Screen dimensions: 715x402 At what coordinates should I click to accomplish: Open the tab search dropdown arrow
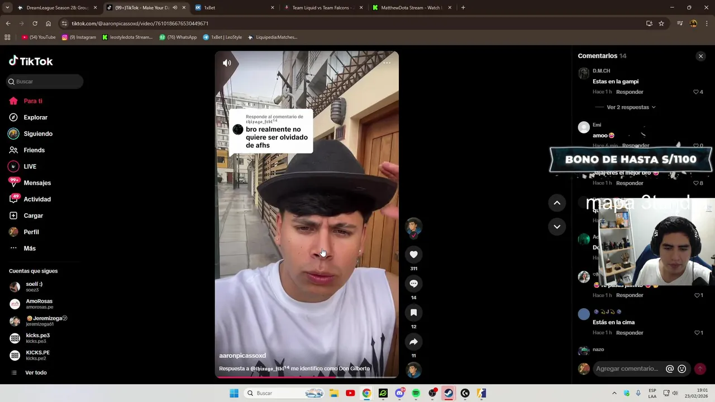pos(7,8)
